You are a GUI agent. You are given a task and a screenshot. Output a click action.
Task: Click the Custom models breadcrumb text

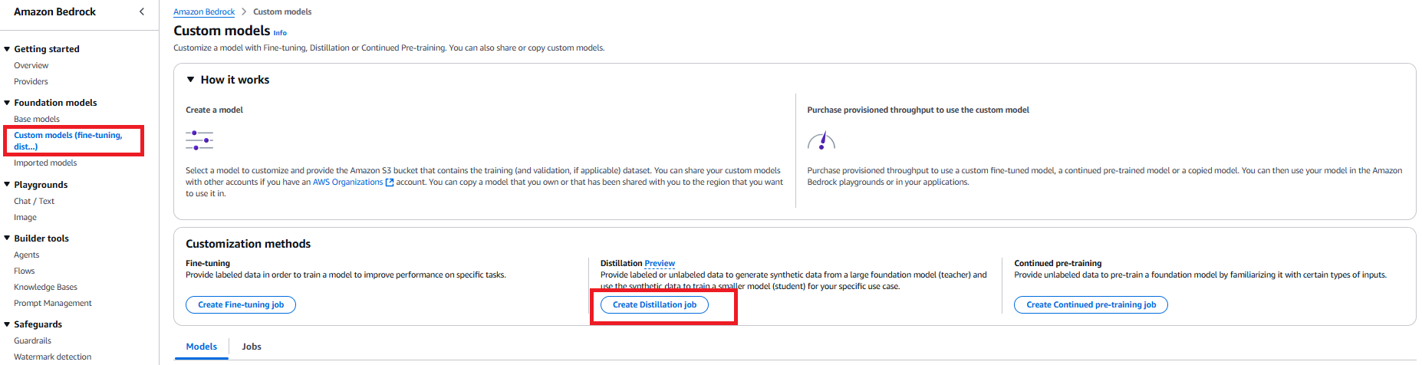tap(282, 12)
